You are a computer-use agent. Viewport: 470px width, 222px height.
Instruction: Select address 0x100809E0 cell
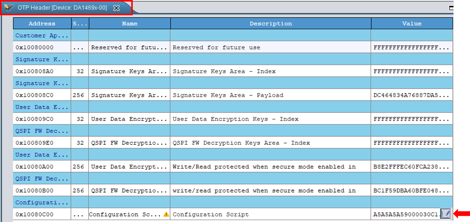(x=42, y=143)
